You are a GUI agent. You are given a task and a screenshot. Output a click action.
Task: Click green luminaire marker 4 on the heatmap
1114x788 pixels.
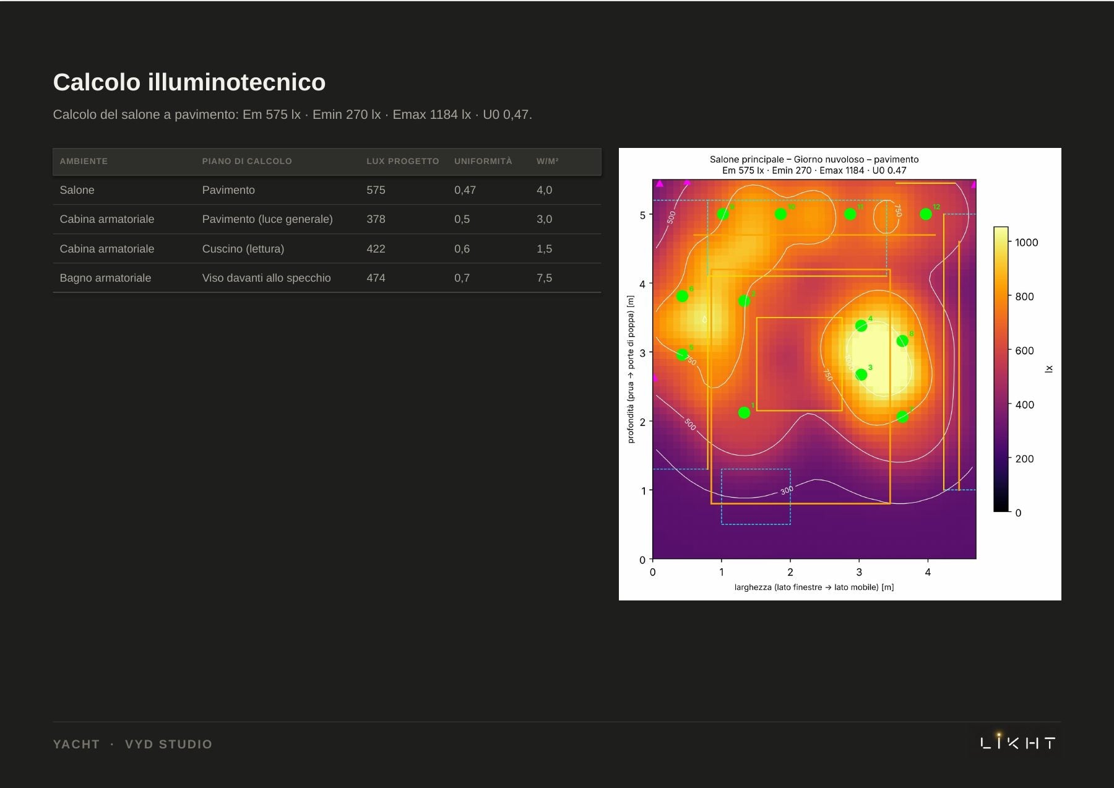pyautogui.click(x=861, y=326)
